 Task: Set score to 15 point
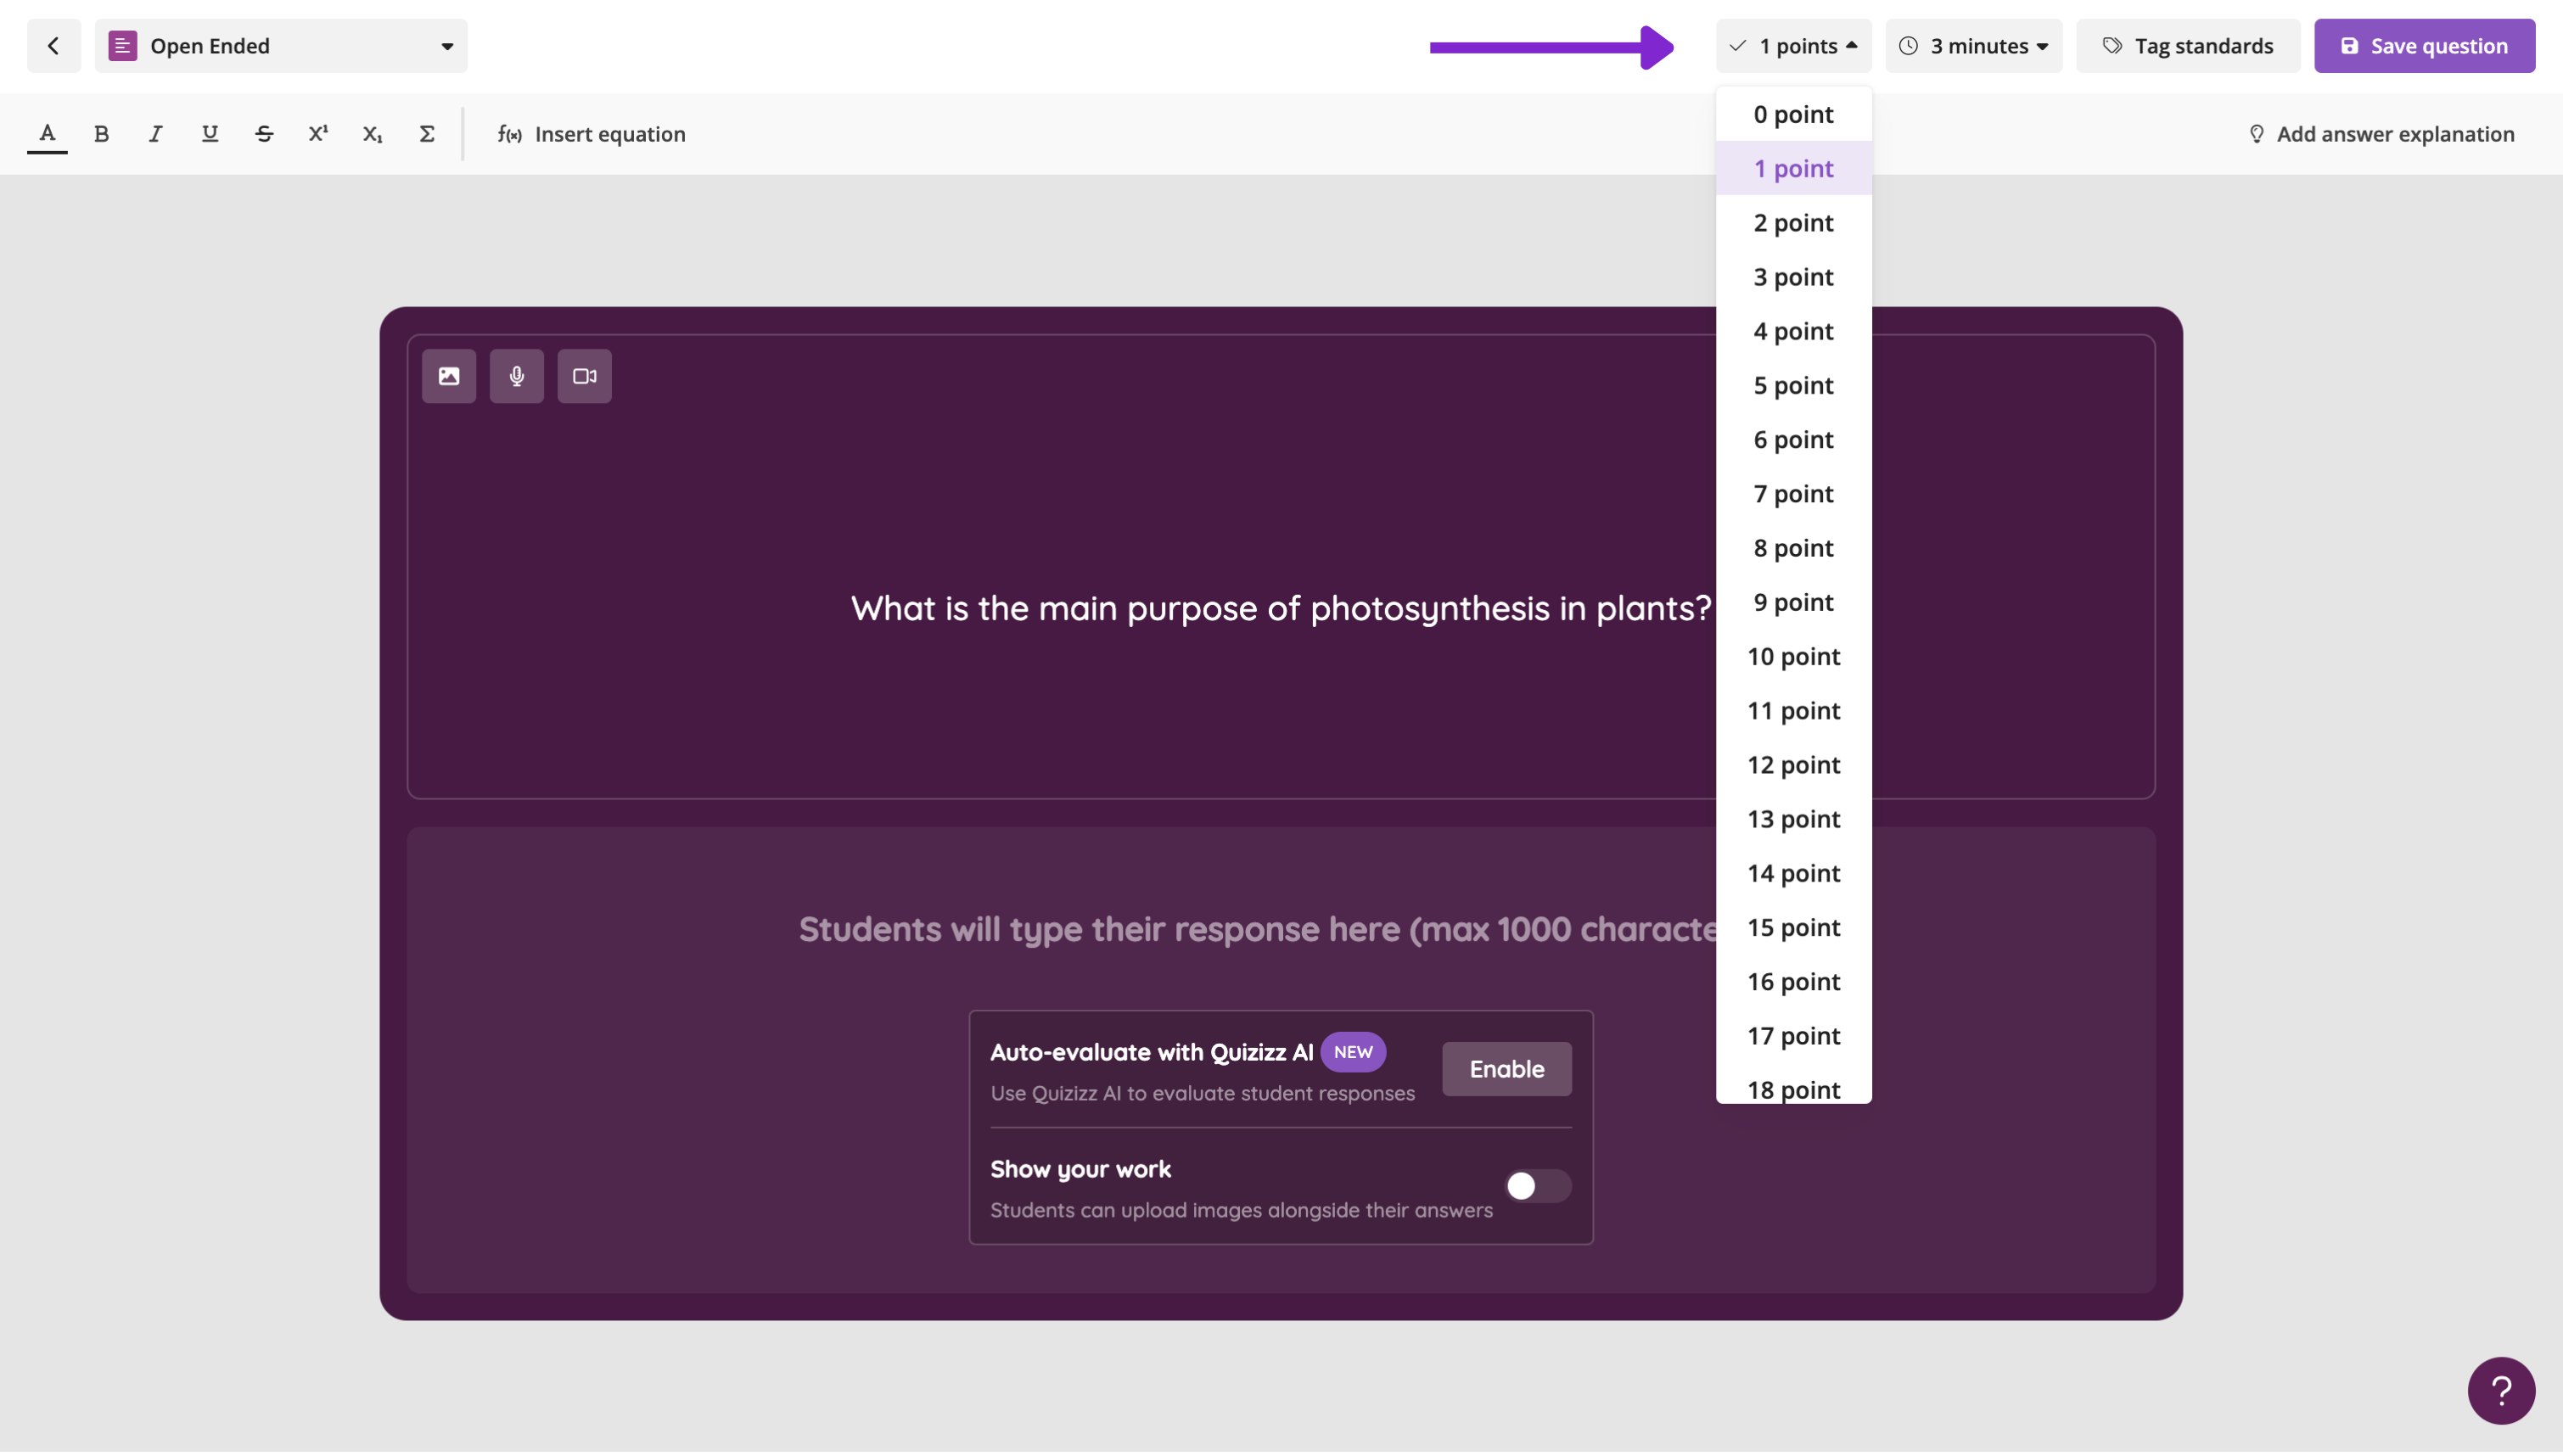click(1793, 927)
